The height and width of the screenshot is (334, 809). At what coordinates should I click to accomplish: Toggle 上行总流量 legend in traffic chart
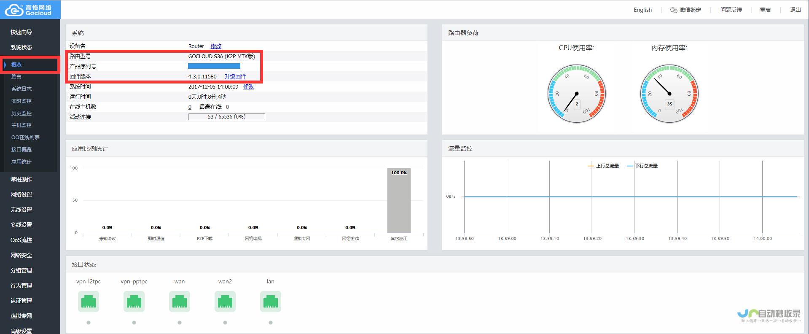pyautogui.click(x=603, y=166)
